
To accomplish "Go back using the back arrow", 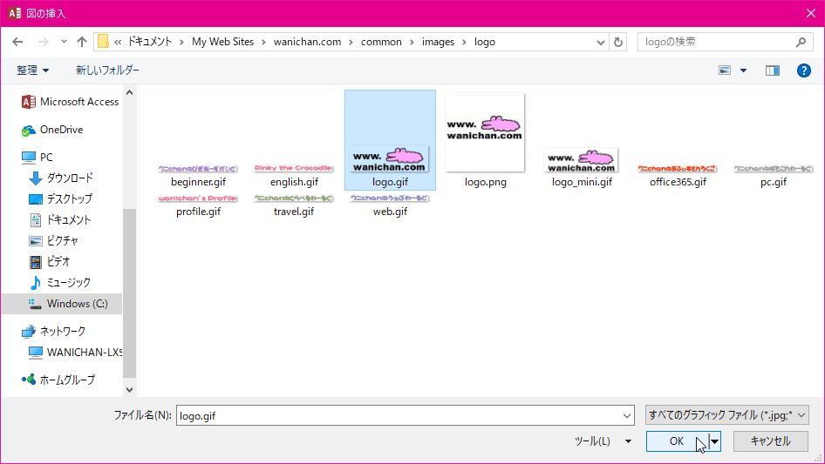I will 17,42.
